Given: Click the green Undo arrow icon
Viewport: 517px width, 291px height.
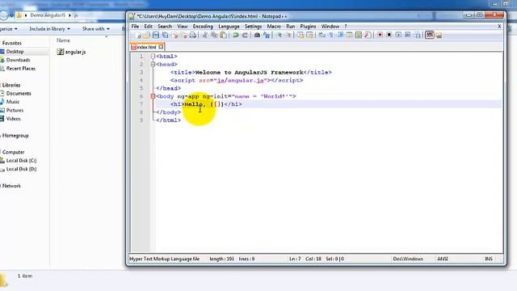Looking at the screenshot, I should tap(235, 35).
